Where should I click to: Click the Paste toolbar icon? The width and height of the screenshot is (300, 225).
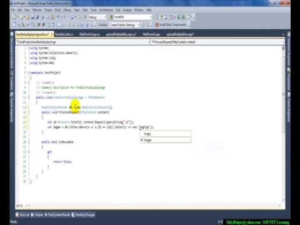(52, 17)
